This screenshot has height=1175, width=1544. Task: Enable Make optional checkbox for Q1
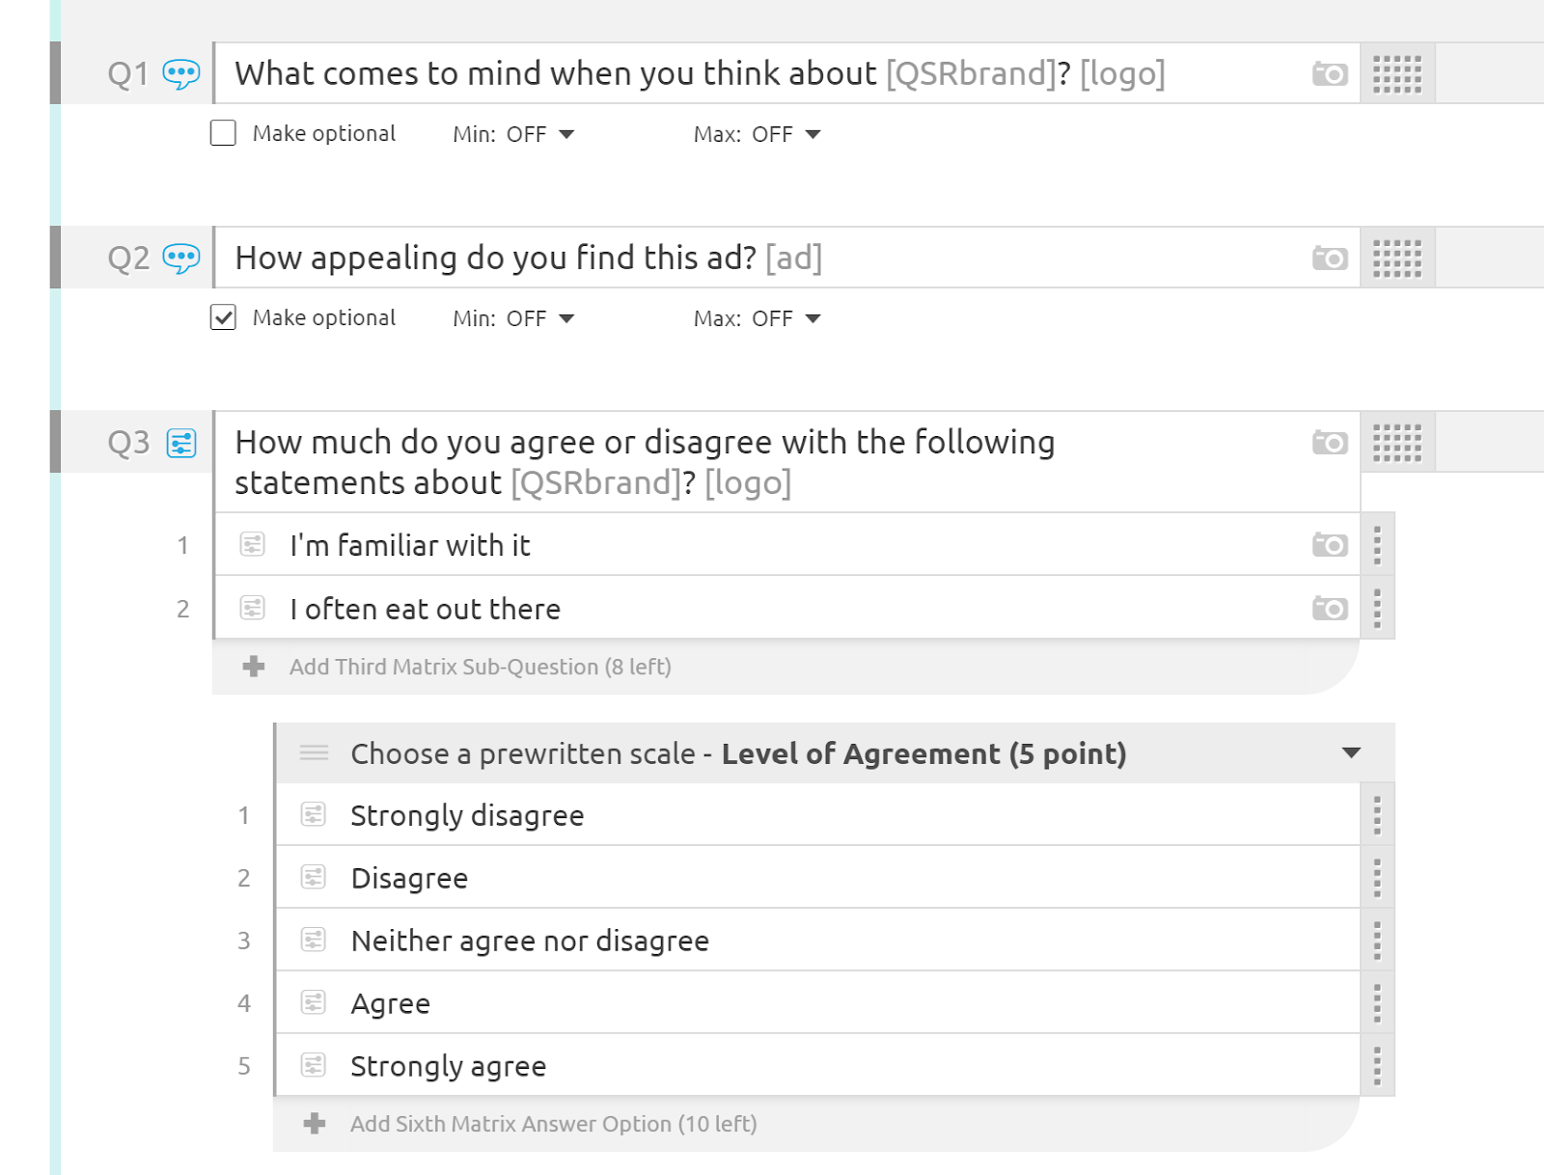(223, 133)
